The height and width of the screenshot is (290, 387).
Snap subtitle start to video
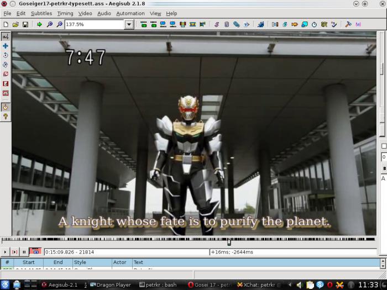(163, 24)
